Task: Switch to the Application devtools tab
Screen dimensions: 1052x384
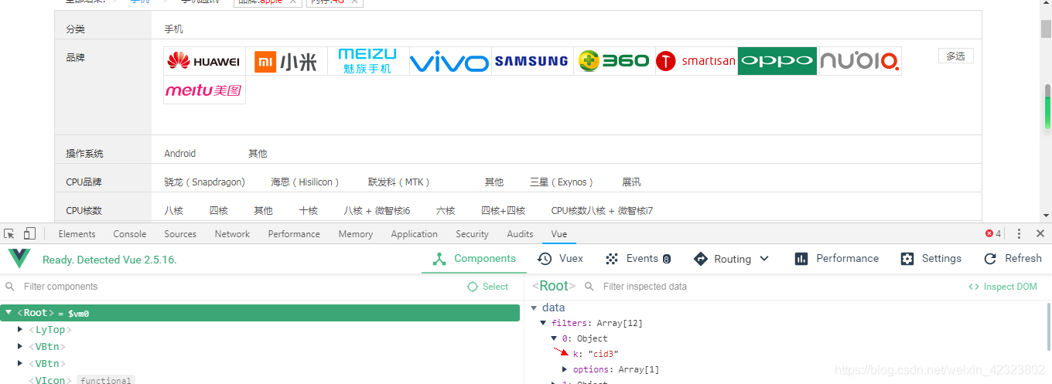Action: [414, 234]
